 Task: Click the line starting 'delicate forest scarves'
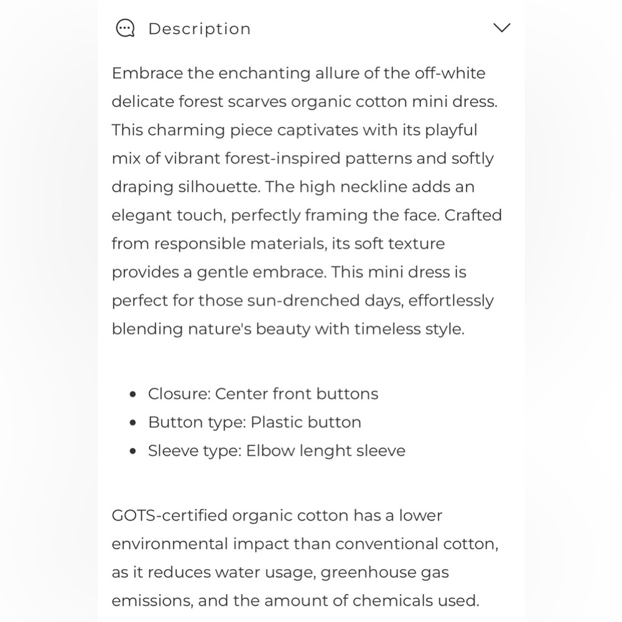(x=304, y=102)
